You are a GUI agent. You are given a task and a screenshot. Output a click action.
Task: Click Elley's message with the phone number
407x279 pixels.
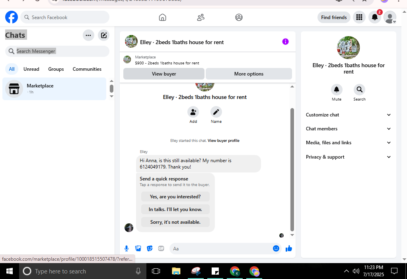(198, 164)
